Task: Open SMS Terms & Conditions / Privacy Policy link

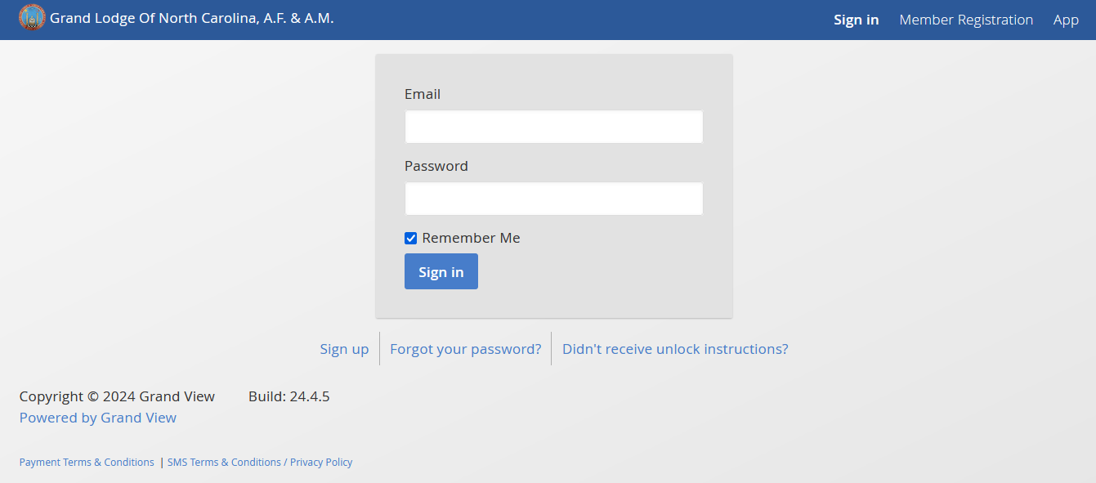Action: 260,462
